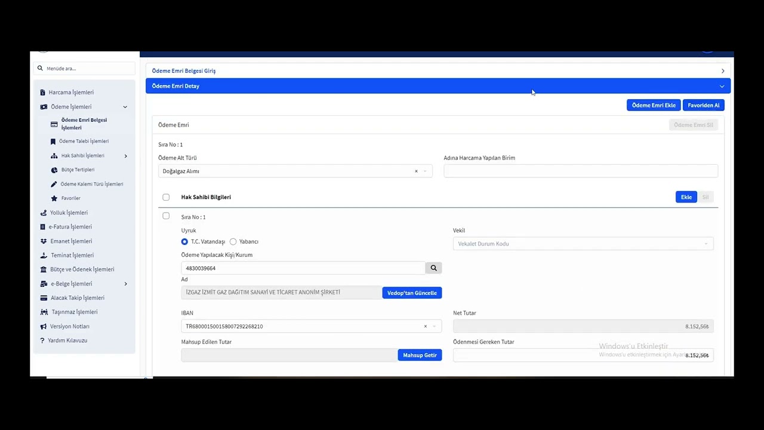This screenshot has height=430, width=764.
Task: Open the Vekalet Durum Kodu dropdown
Action: pyautogui.click(x=583, y=244)
